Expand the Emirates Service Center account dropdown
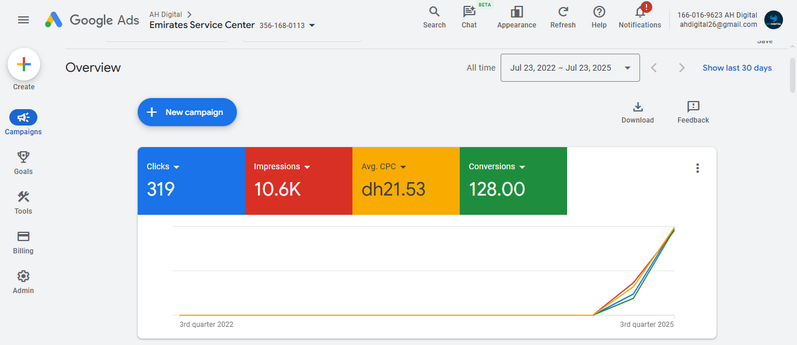The width and height of the screenshot is (797, 345). click(312, 25)
